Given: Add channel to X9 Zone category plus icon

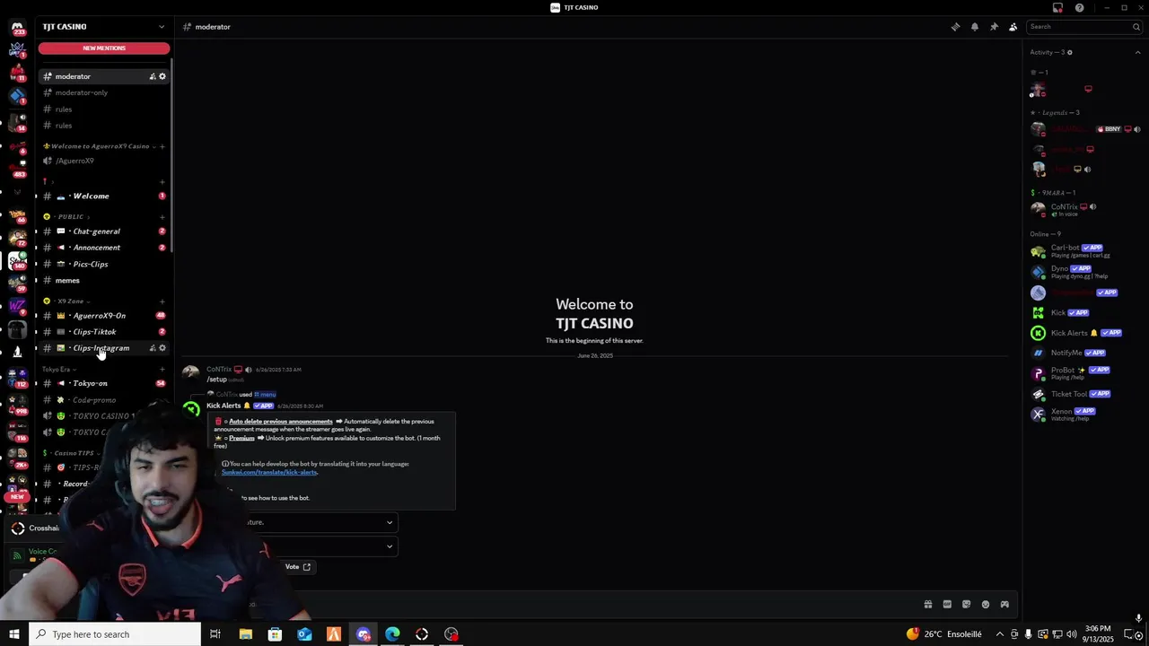Looking at the screenshot, I should pos(162,301).
